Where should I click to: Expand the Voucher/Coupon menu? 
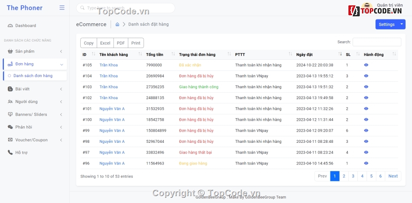(x=35, y=140)
